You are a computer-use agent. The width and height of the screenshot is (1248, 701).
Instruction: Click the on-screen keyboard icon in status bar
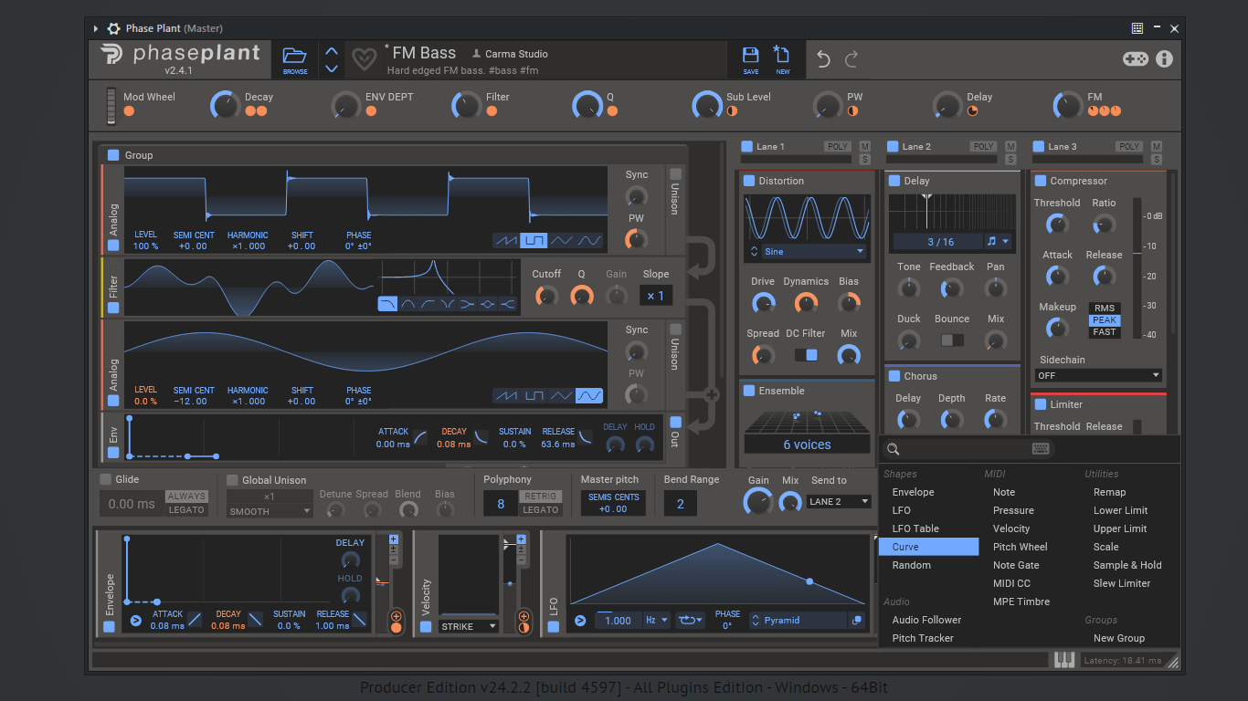click(1063, 660)
